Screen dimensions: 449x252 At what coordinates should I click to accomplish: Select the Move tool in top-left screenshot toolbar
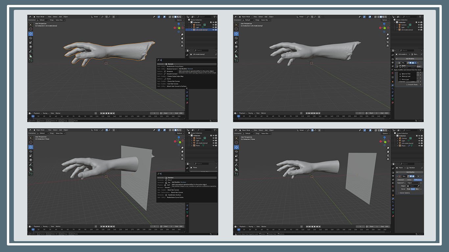31,33
